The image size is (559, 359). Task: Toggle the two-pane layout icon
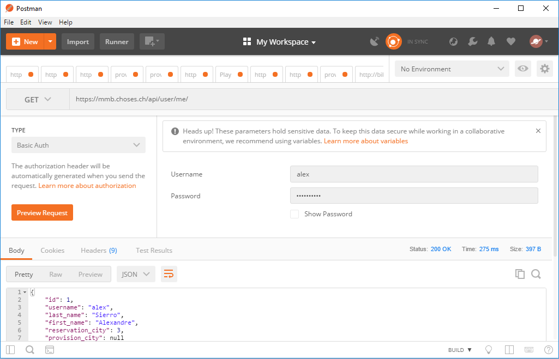509,350
